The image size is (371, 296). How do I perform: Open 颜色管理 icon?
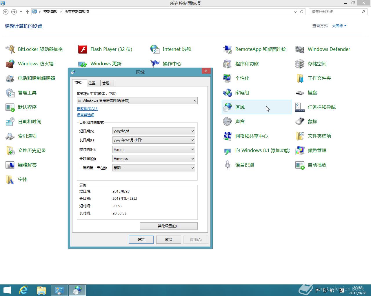(300, 151)
